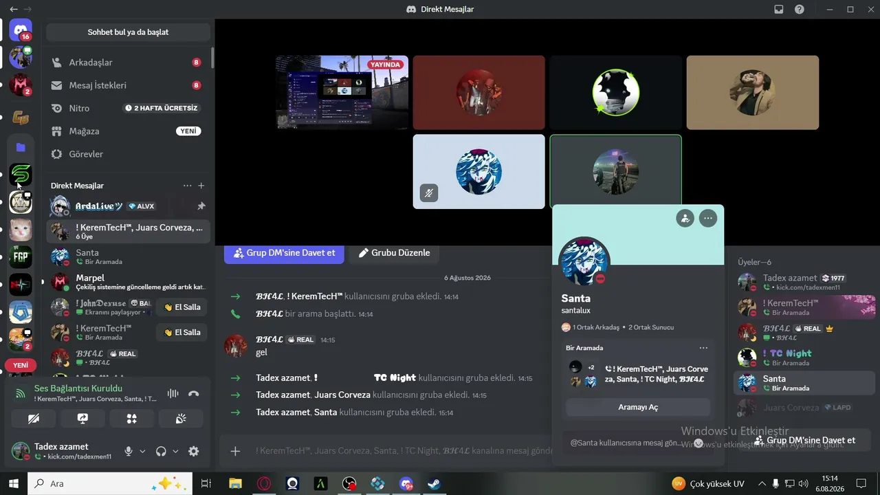This screenshot has height=495, width=880.
Task: Expand microphone input options chevron
Action: [143, 451]
